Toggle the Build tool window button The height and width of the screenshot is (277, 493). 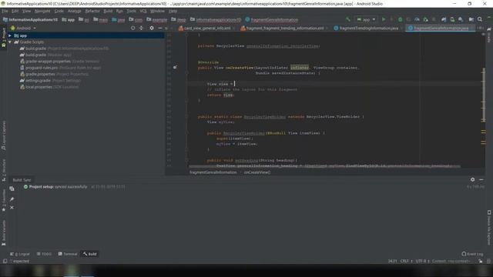pyautogui.click(x=90, y=254)
